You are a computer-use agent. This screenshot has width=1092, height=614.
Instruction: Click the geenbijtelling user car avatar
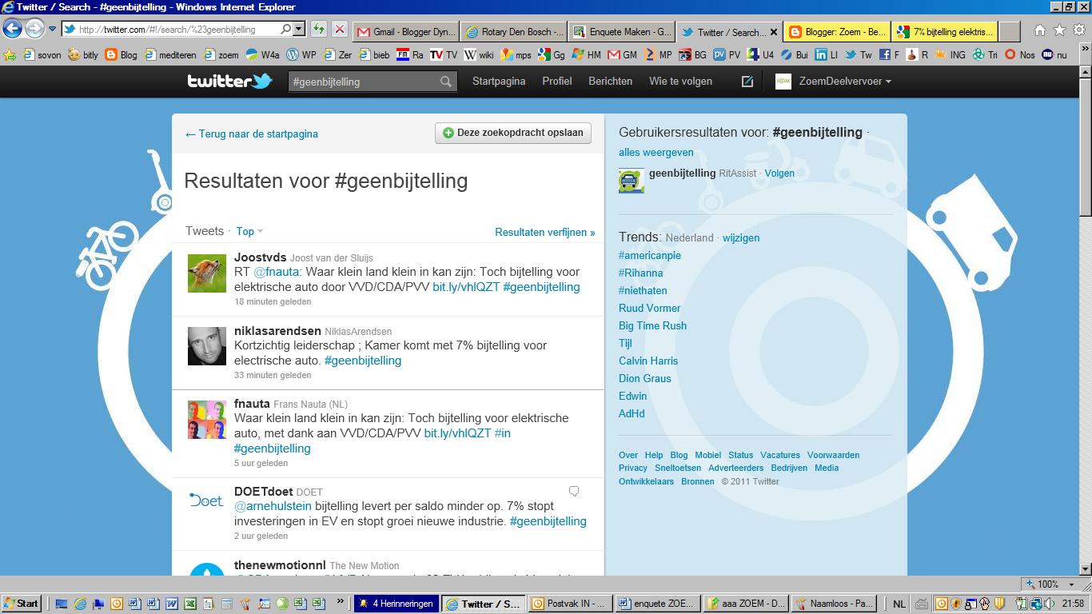point(632,180)
